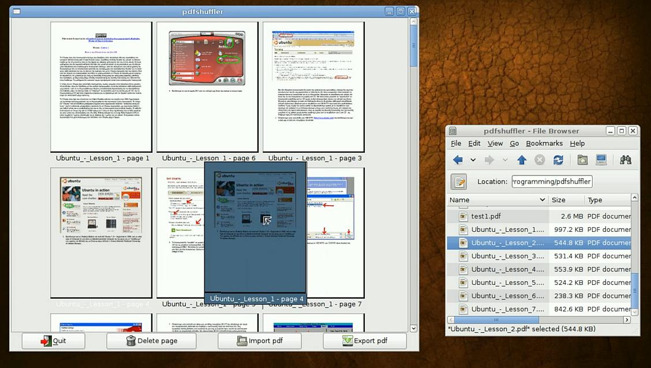Select Ubuntu_-_Lesson_2 file row
Image resolution: width=651 pixels, height=368 pixels.
539,243
